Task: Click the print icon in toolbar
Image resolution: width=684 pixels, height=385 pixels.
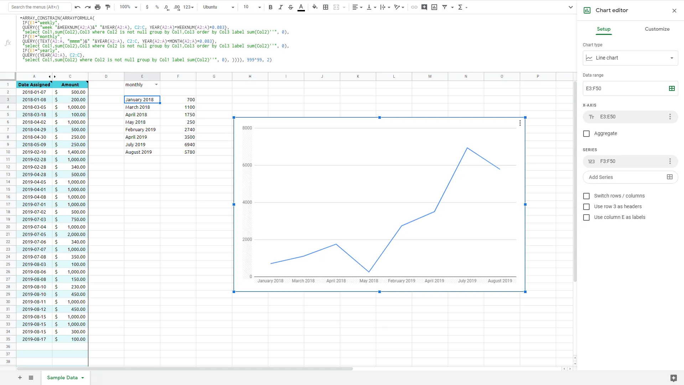Action: 98,7
